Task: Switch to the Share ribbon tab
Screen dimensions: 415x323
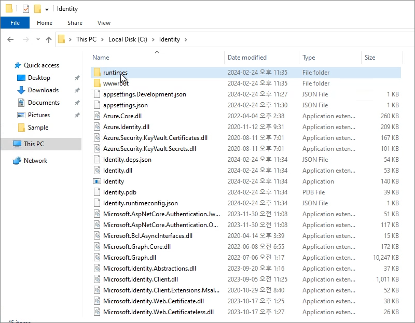Action: click(x=75, y=23)
